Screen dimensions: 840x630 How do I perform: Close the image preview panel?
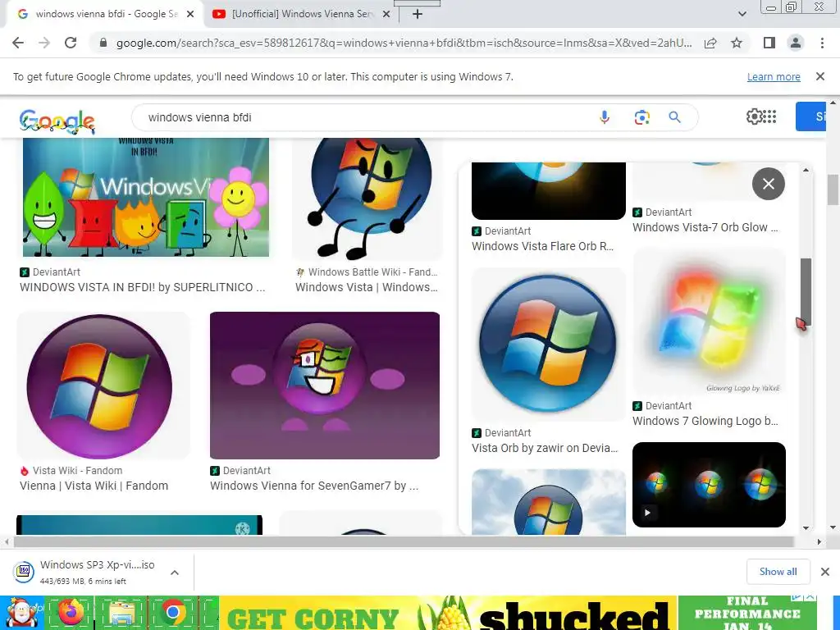point(768,184)
